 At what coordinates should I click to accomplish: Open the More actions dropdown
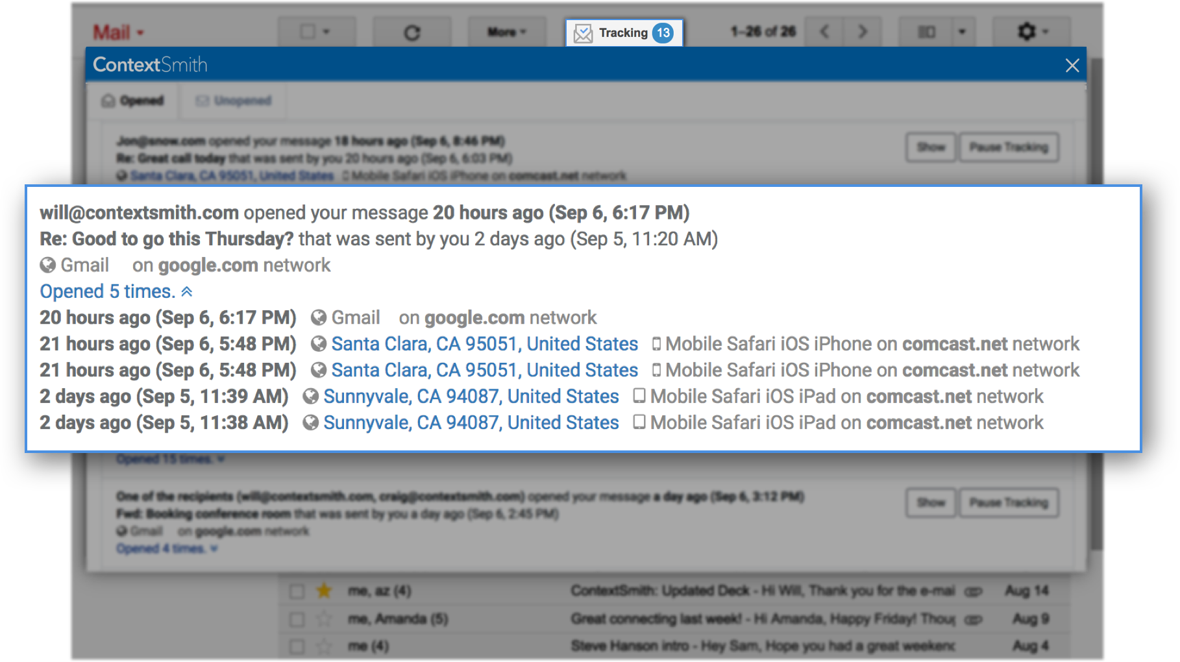tap(507, 32)
